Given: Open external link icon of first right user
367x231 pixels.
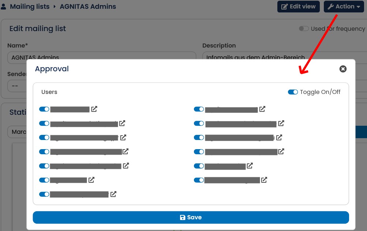Looking at the screenshot, I should (262, 109).
